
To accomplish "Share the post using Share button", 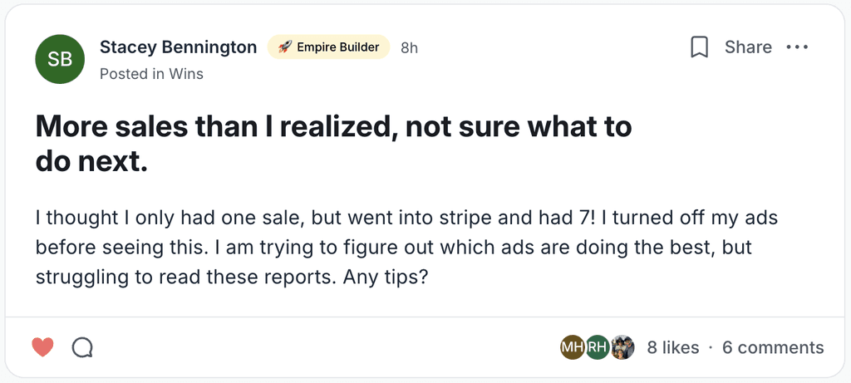I will 748,47.
